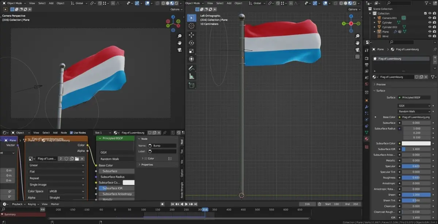Toggle Color checkbox in Node panel
Screen dimensions: 438x224
[146, 158]
